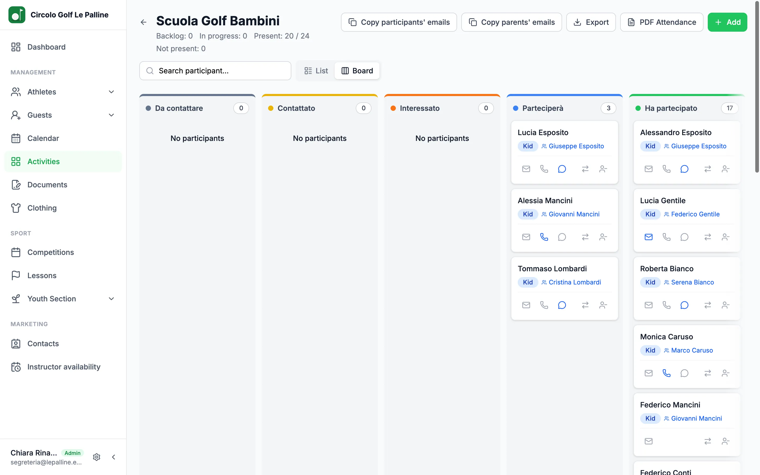760x475 pixels.
Task: Add a new participant
Action: tap(727, 22)
